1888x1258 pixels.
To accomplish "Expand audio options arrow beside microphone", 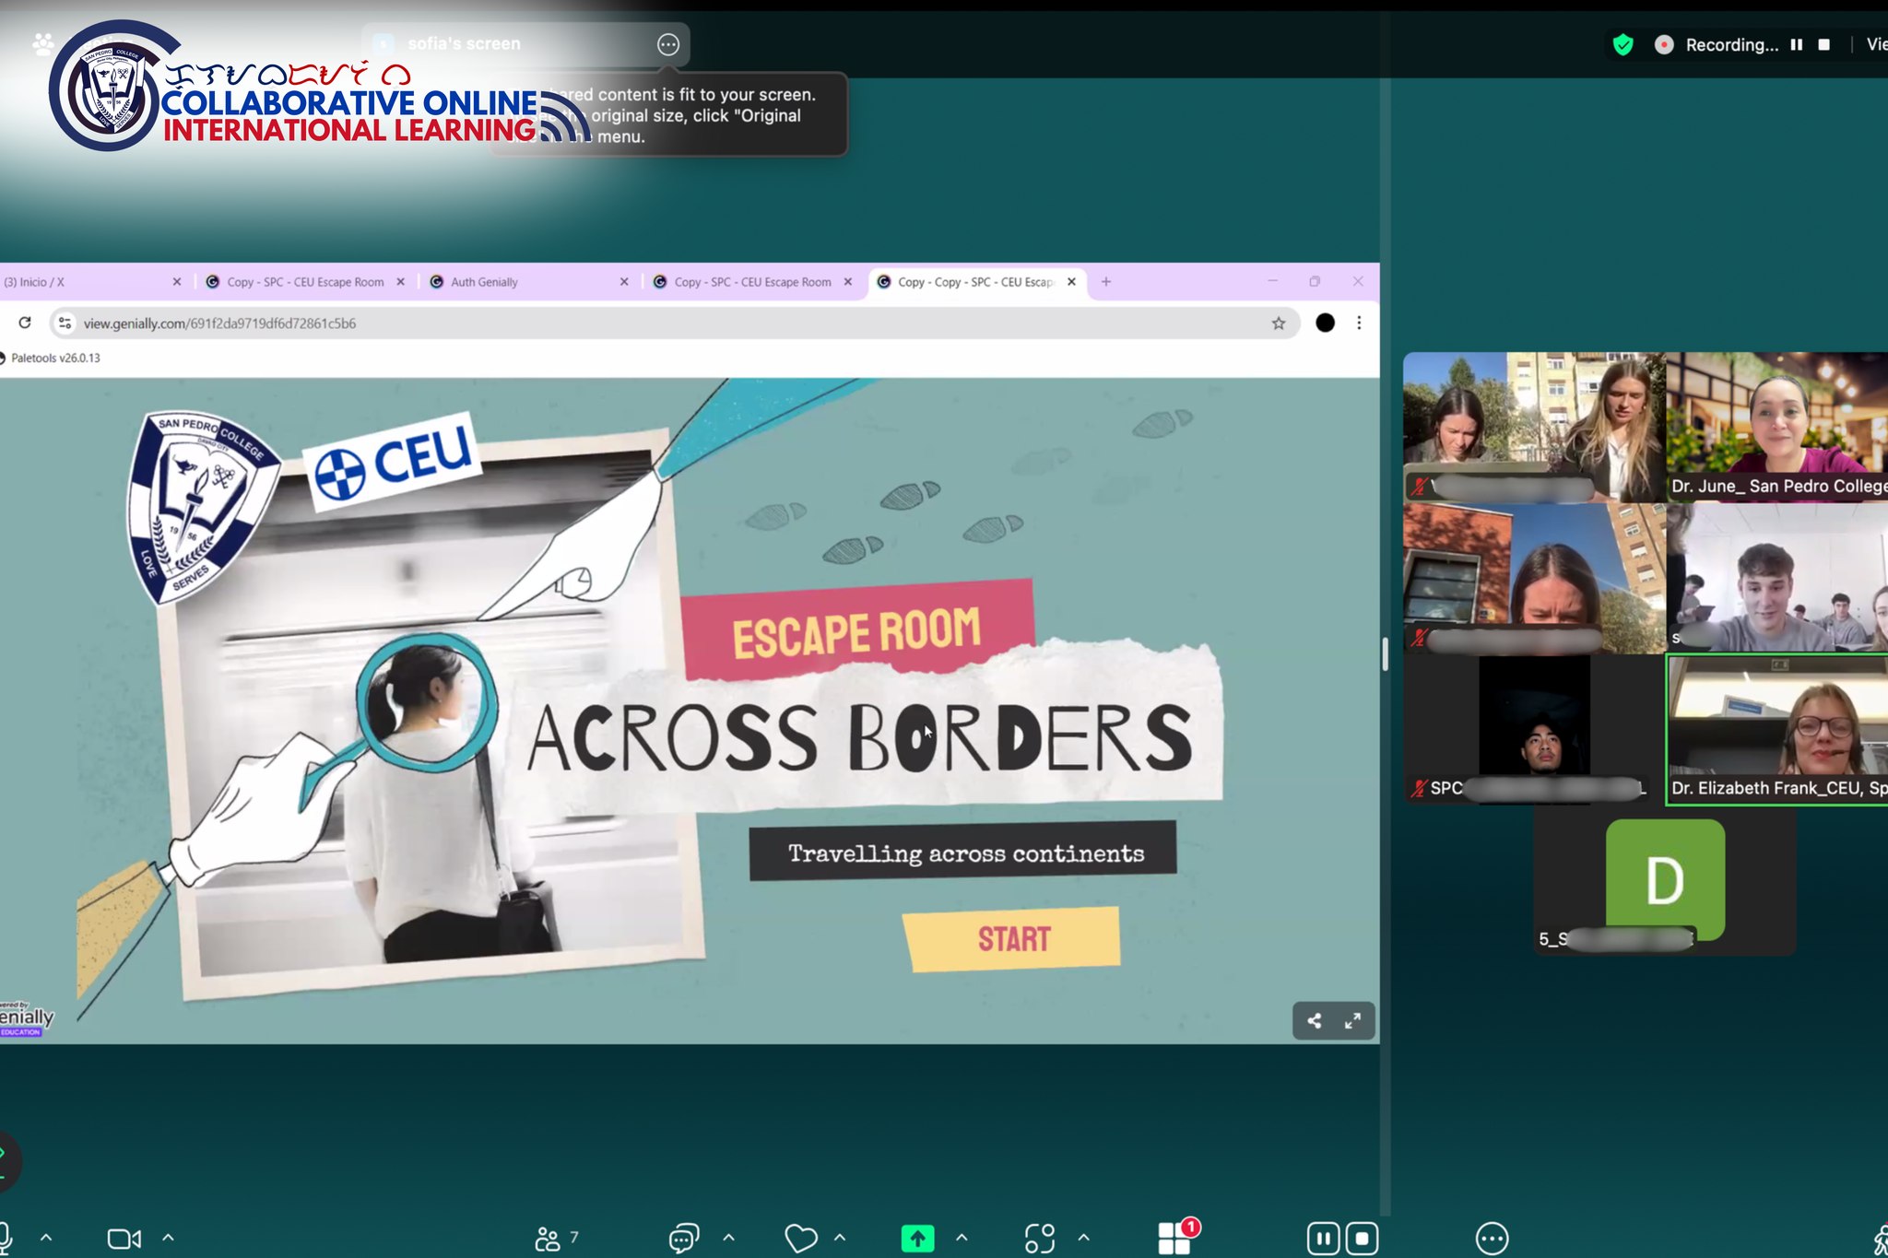I will click(46, 1238).
